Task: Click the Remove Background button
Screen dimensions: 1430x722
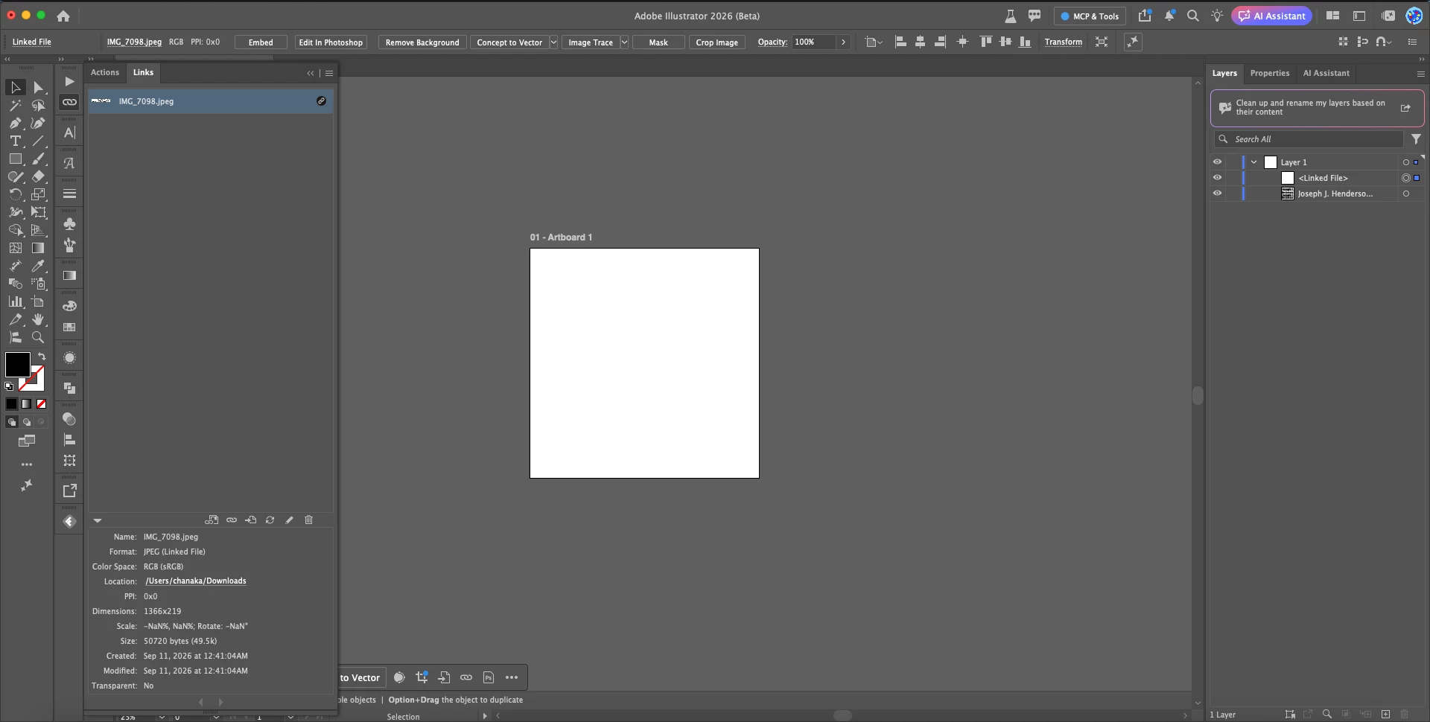Action: (x=422, y=42)
